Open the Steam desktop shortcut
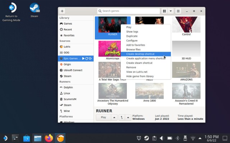 pyautogui.click(x=34, y=10)
